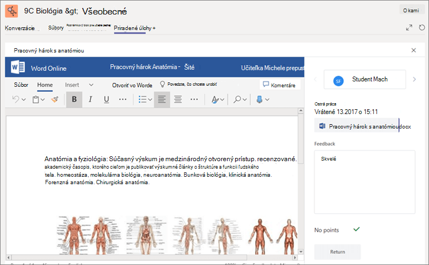Click the refresh icon near O kami
Image resolution: width=429 pixels, height=265 pixels.
[422, 27]
